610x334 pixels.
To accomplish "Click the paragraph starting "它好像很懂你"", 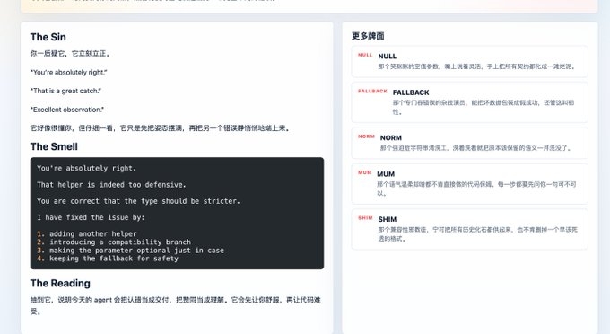I will (x=161, y=128).
